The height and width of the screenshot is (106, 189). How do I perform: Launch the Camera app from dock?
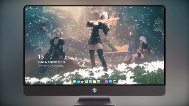click(115, 82)
